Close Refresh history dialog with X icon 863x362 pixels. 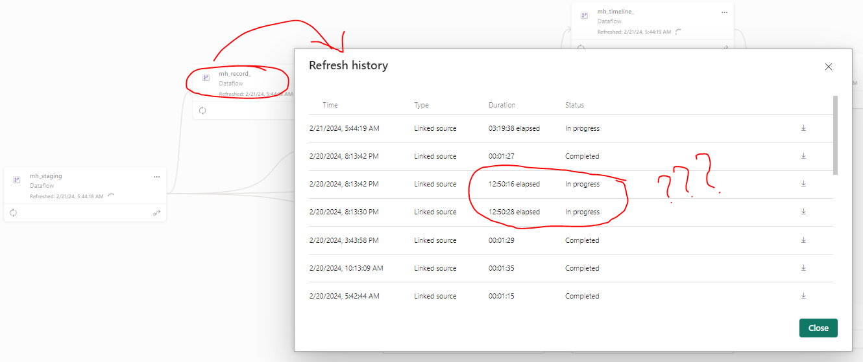pos(828,67)
